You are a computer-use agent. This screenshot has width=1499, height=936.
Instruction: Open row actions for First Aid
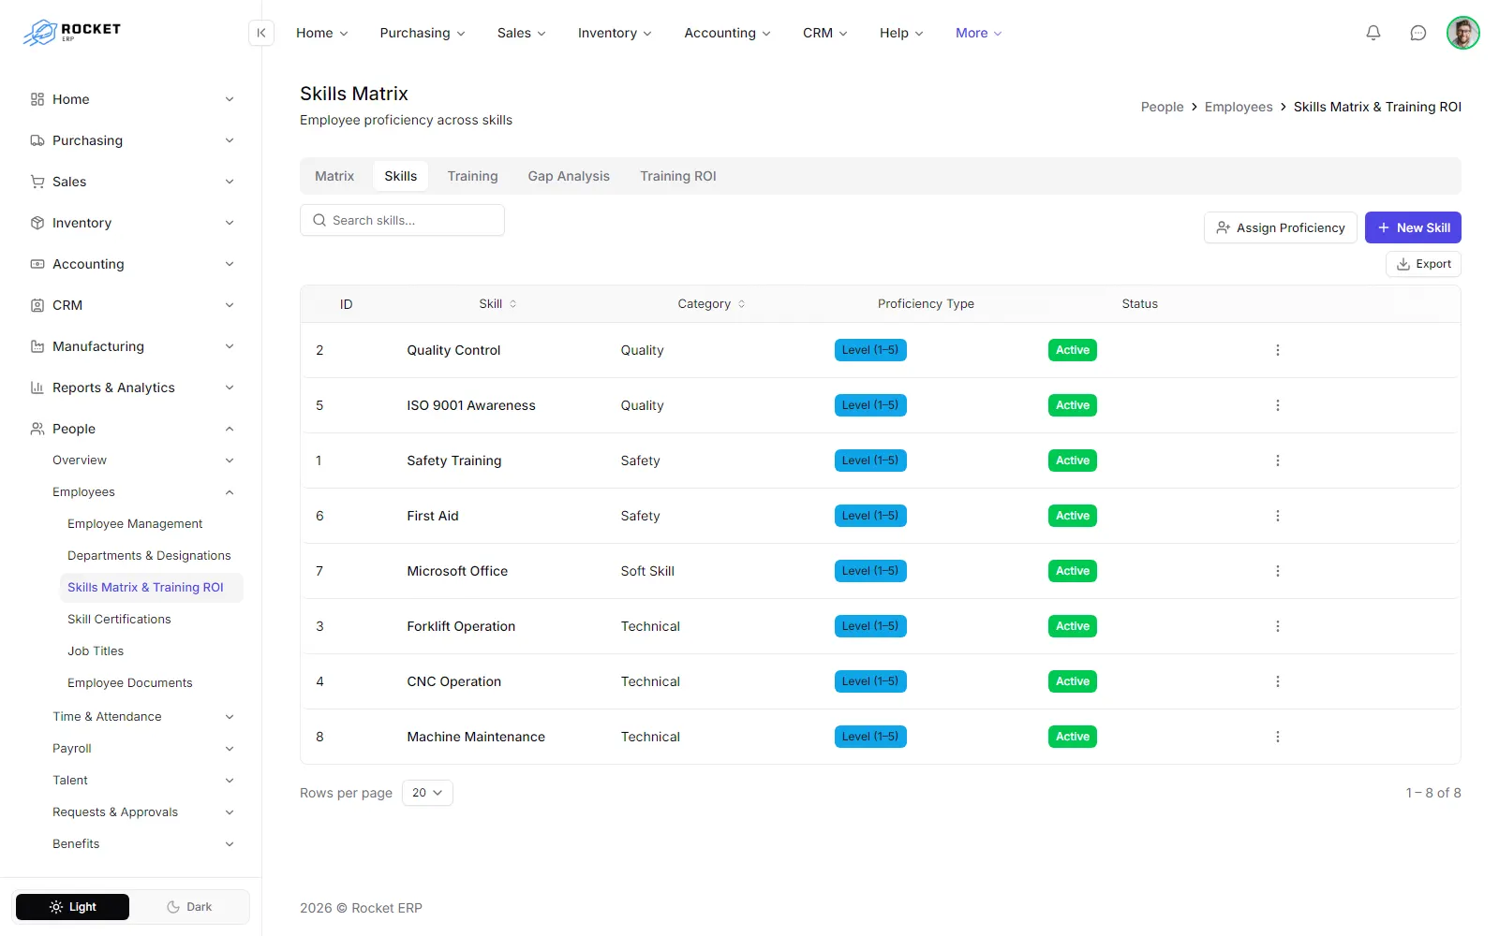1277,516
